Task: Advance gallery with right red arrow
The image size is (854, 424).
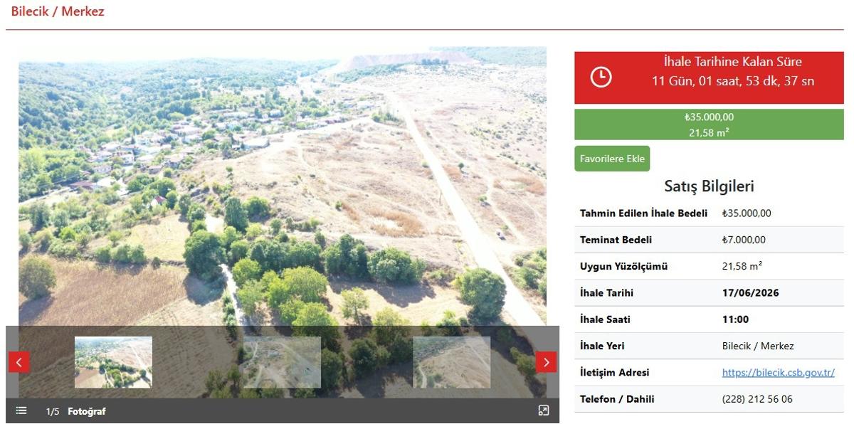Action: (x=546, y=362)
